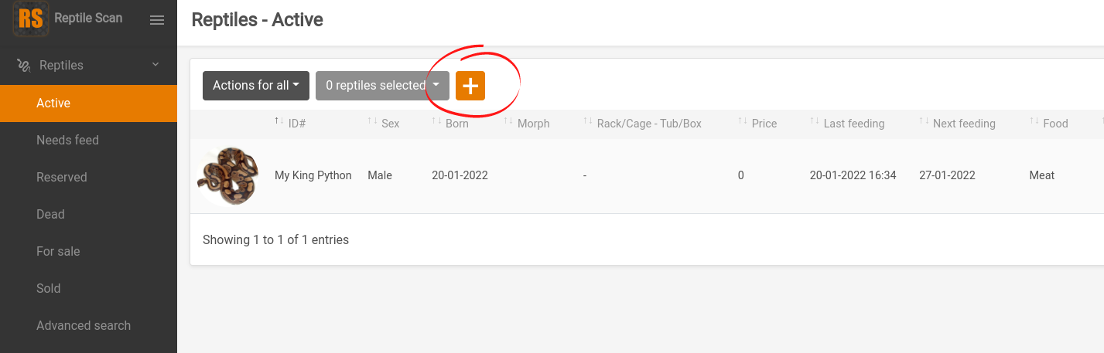The height and width of the screenshot is (353, 1104).
Task: Open the 0 reptiles selected dropdown
Action: tap(382, 86)
